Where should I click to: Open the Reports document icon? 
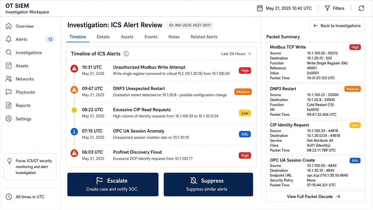pyautogui.click(x=9, y=105)
